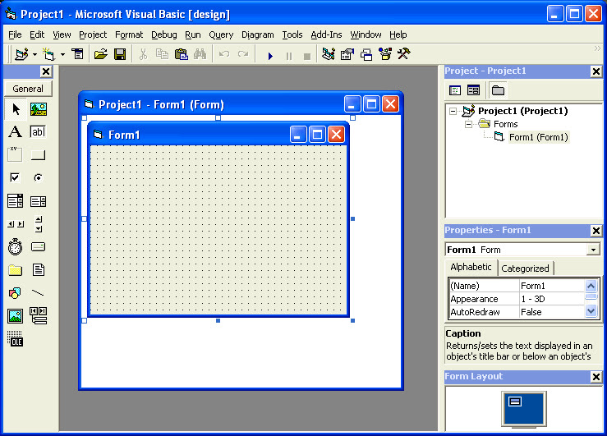Select the Data control tool
The height and width of the screenshot is (436, 607).
[39, 315]
